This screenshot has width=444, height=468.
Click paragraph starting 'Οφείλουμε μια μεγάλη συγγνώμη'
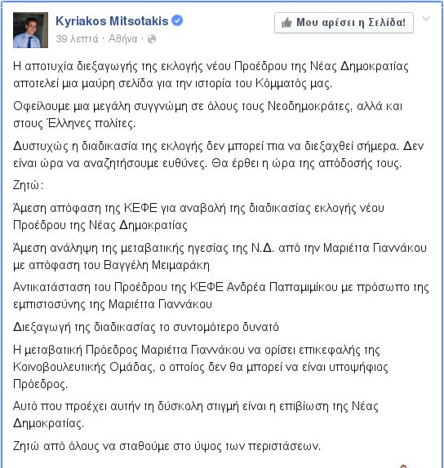coord(207,115)
